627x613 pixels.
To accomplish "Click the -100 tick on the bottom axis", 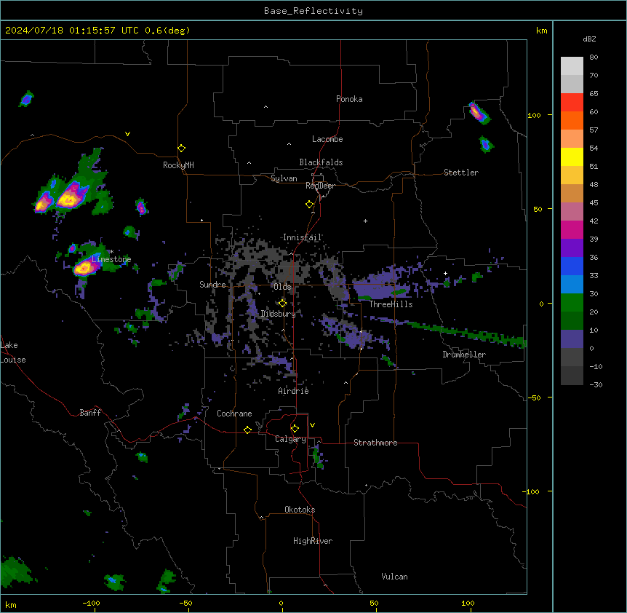I will [x=91, y=603].
